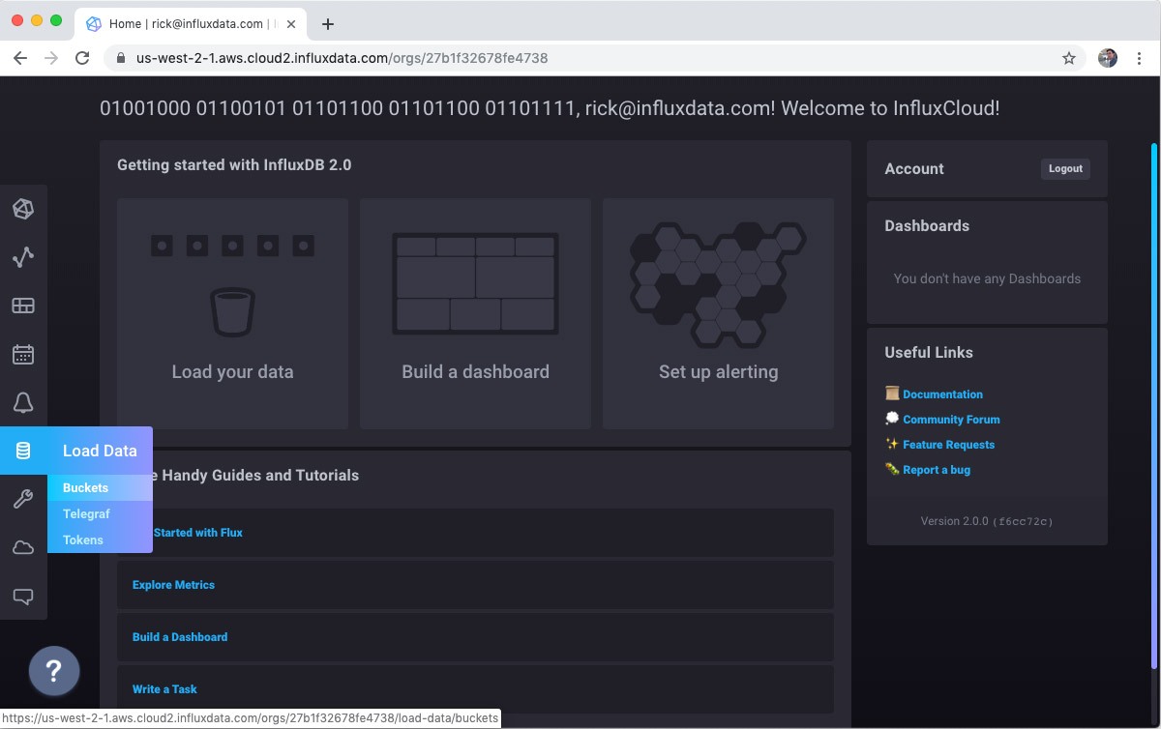
Task: Open the Build a dashboard card
Action: 475,313
